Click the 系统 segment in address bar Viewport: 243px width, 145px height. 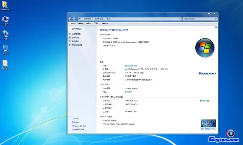tap(109, 19)
